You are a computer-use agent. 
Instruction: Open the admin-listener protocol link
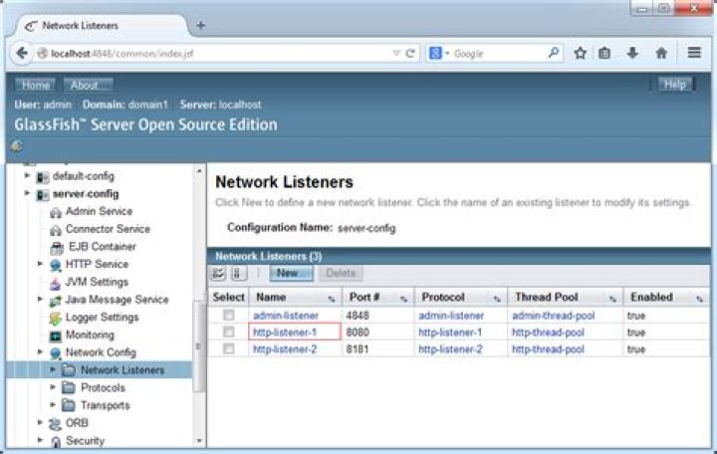pos(451,316)
